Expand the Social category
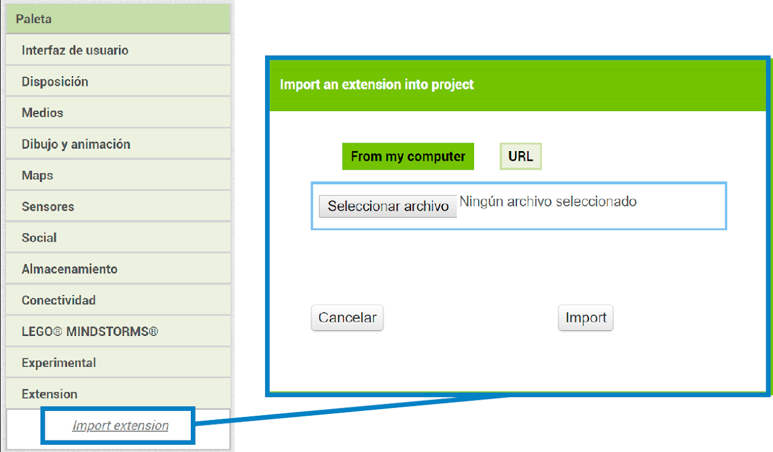Image resolution: width=773 pixels, height=452 pixels. click(x=118, y=238)
